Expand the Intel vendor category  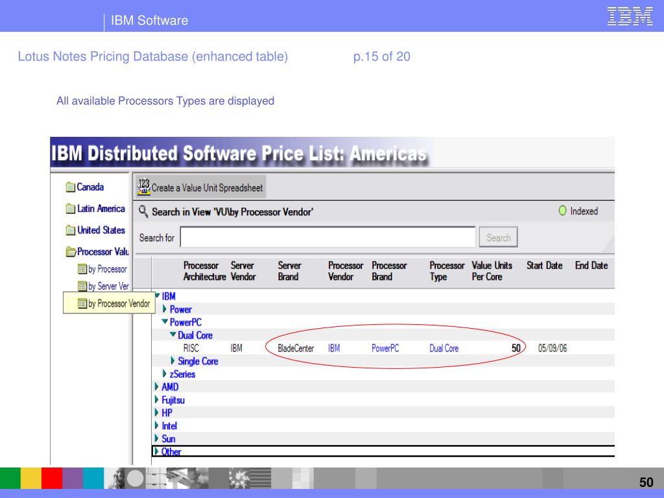157,425
